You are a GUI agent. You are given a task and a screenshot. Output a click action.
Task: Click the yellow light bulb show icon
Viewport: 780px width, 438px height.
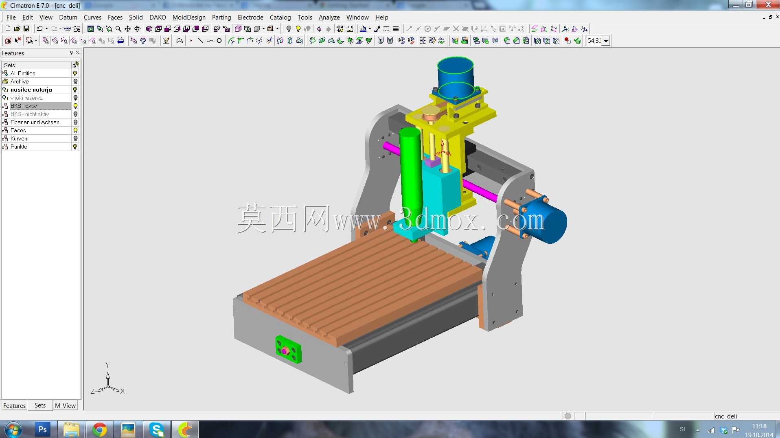[x=298, y=28]
